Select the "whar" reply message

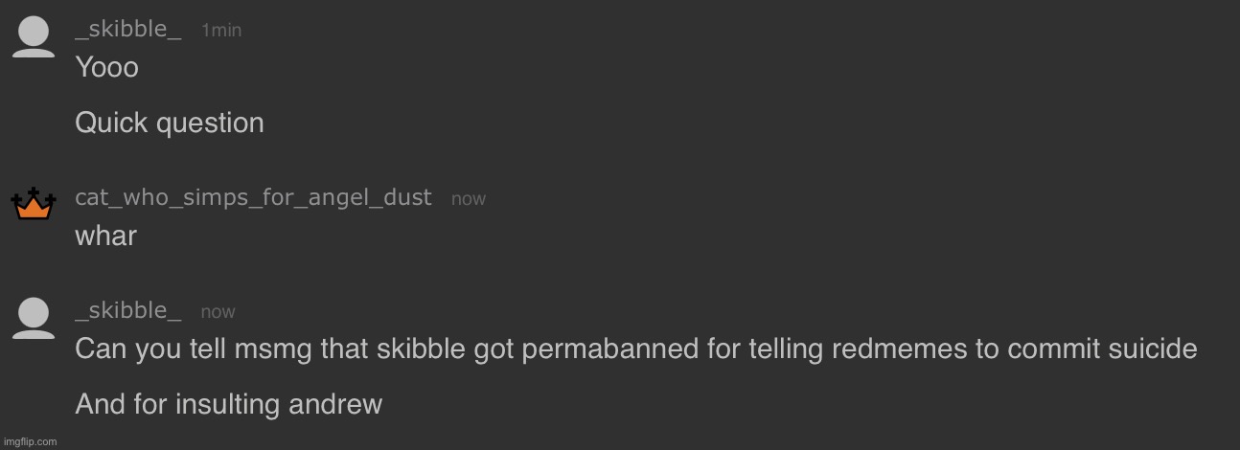(105, 236)
